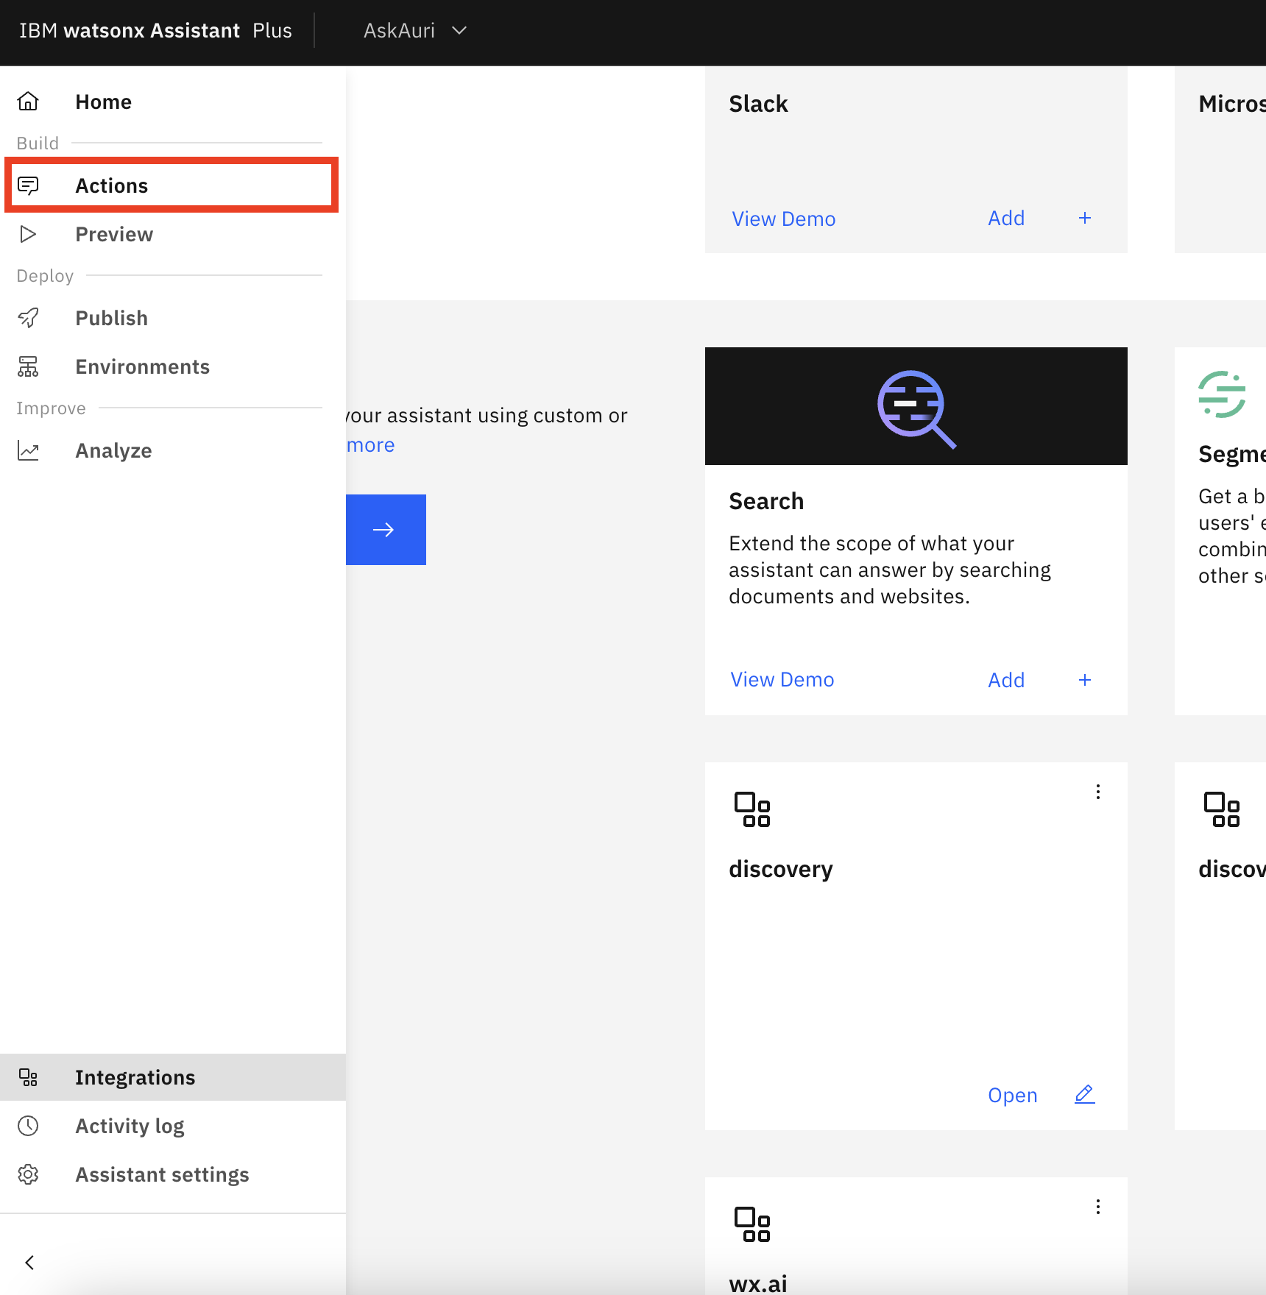Click the Assistant settings gear icon
This screenshot has height=1295, width=1266.
[x=28, y=1174]
